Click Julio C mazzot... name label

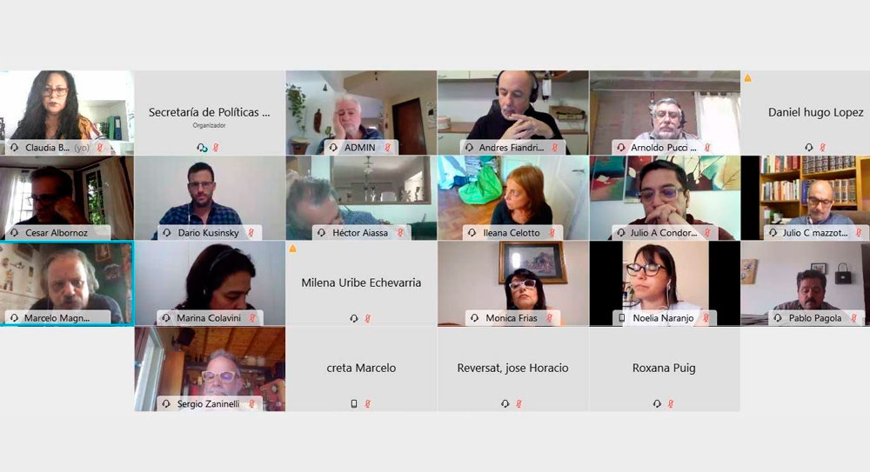coord(815,233)
